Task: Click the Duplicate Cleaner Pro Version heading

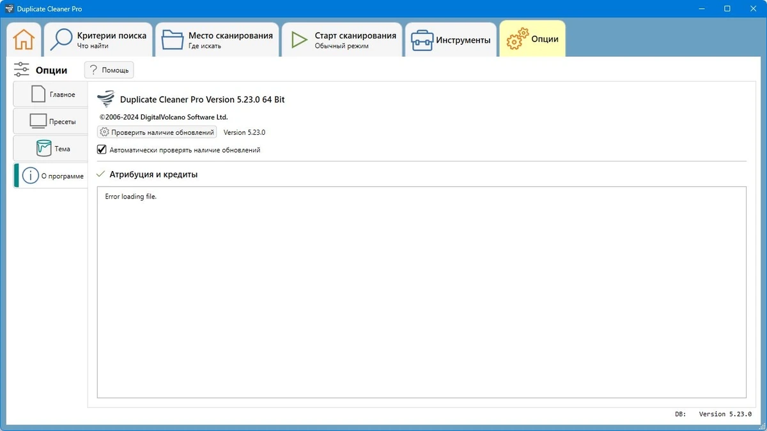Action: (x=203, y=100)
